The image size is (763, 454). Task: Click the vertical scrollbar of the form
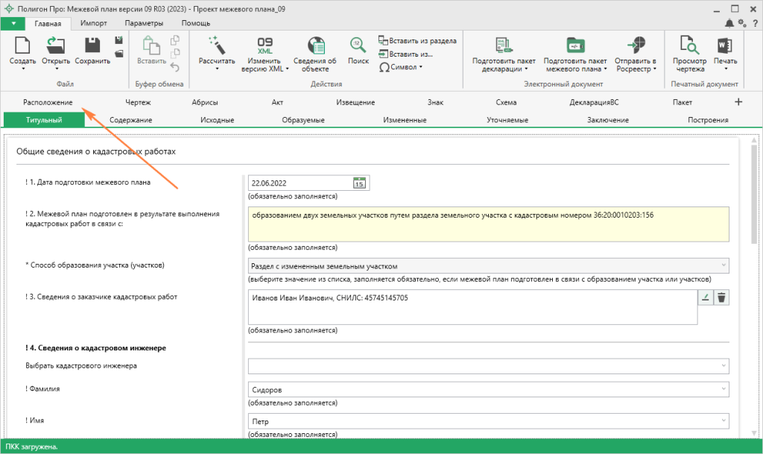753,194
